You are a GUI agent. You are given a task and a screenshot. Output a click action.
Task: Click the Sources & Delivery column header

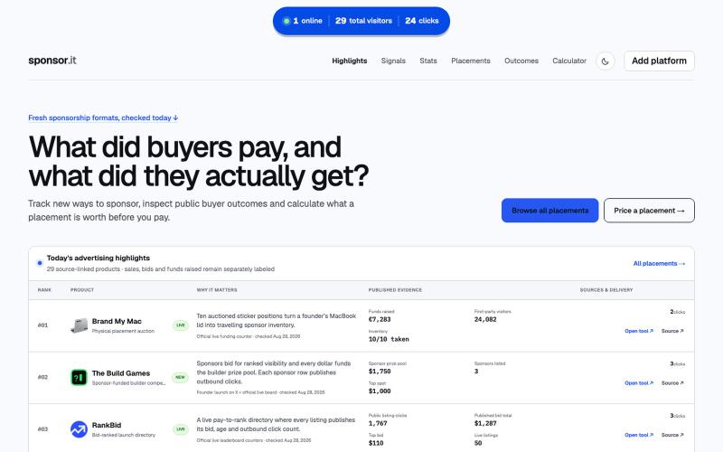606,290
